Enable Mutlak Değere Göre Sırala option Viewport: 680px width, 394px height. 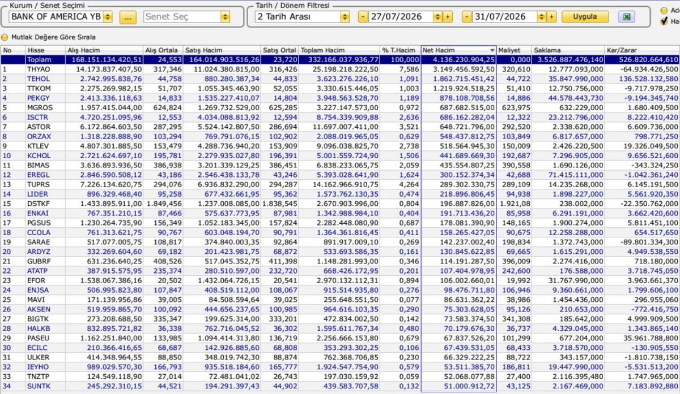tap(5, 37)
